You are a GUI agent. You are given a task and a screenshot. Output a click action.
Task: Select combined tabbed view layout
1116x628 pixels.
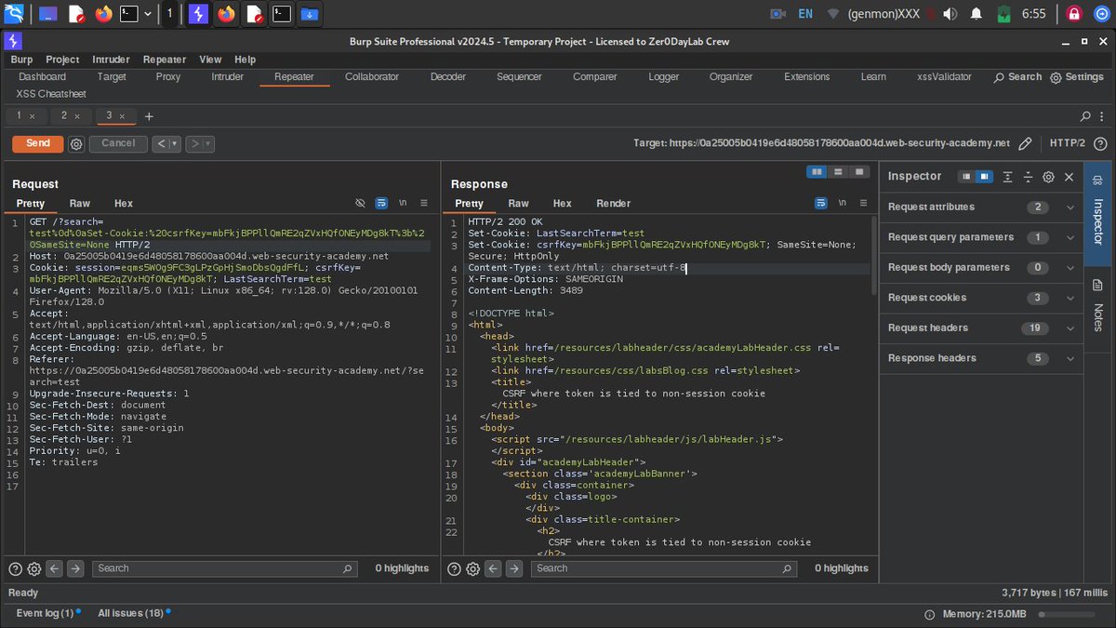tap(859, 172)
